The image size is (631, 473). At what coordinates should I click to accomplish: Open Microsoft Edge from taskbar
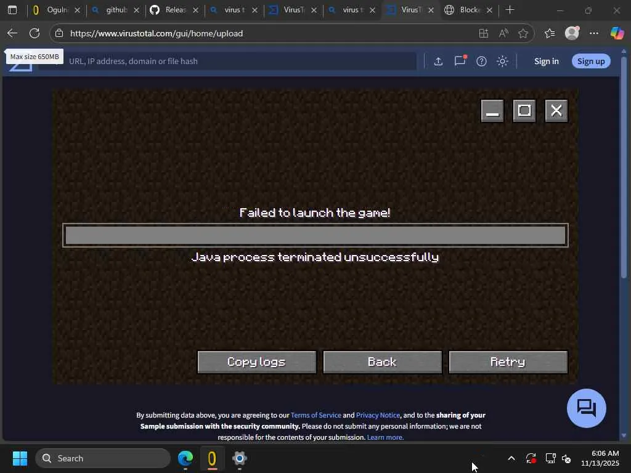pos(185,458)
